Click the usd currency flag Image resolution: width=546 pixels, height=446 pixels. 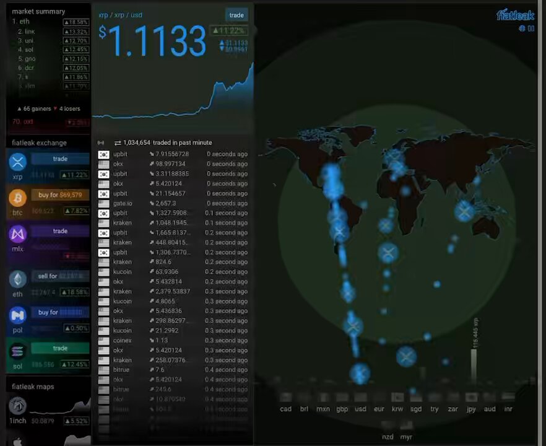[x=360, y=397]
